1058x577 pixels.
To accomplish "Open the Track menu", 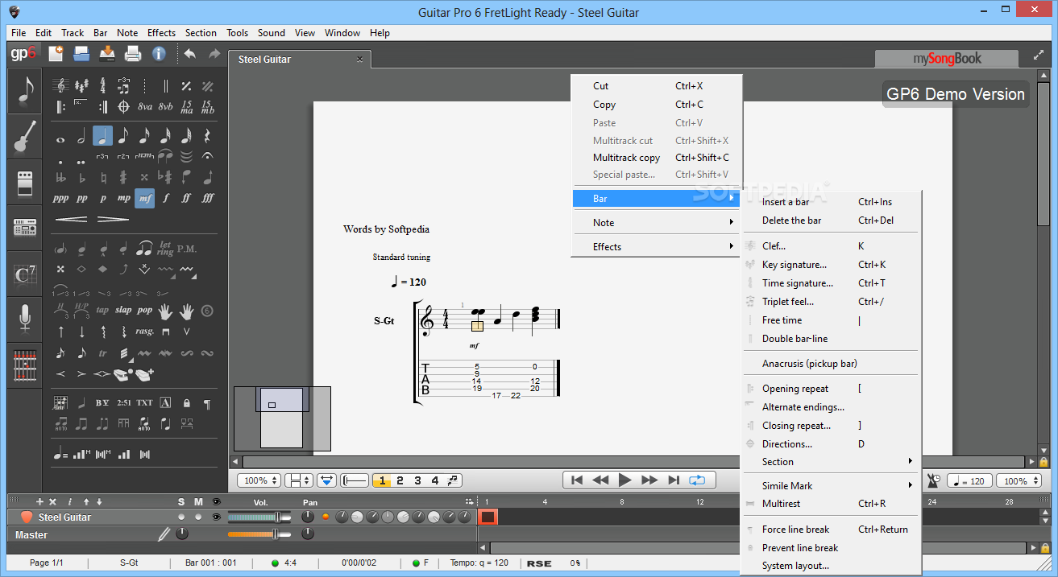I will pos(73,33).
